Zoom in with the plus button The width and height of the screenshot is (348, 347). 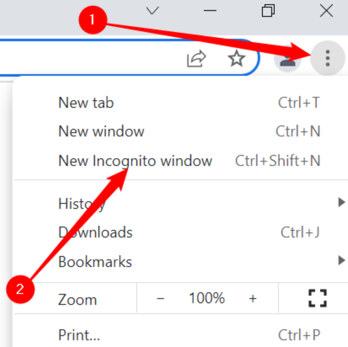click(252, 298)
